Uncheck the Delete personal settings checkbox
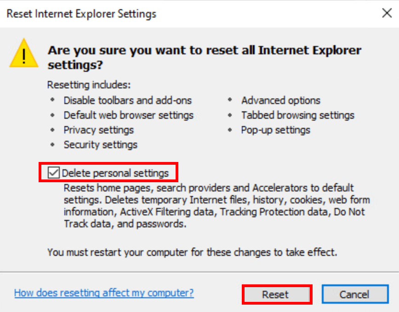Image resolution: width=399 pixels, height=312 pixels. tap(54, 173)
